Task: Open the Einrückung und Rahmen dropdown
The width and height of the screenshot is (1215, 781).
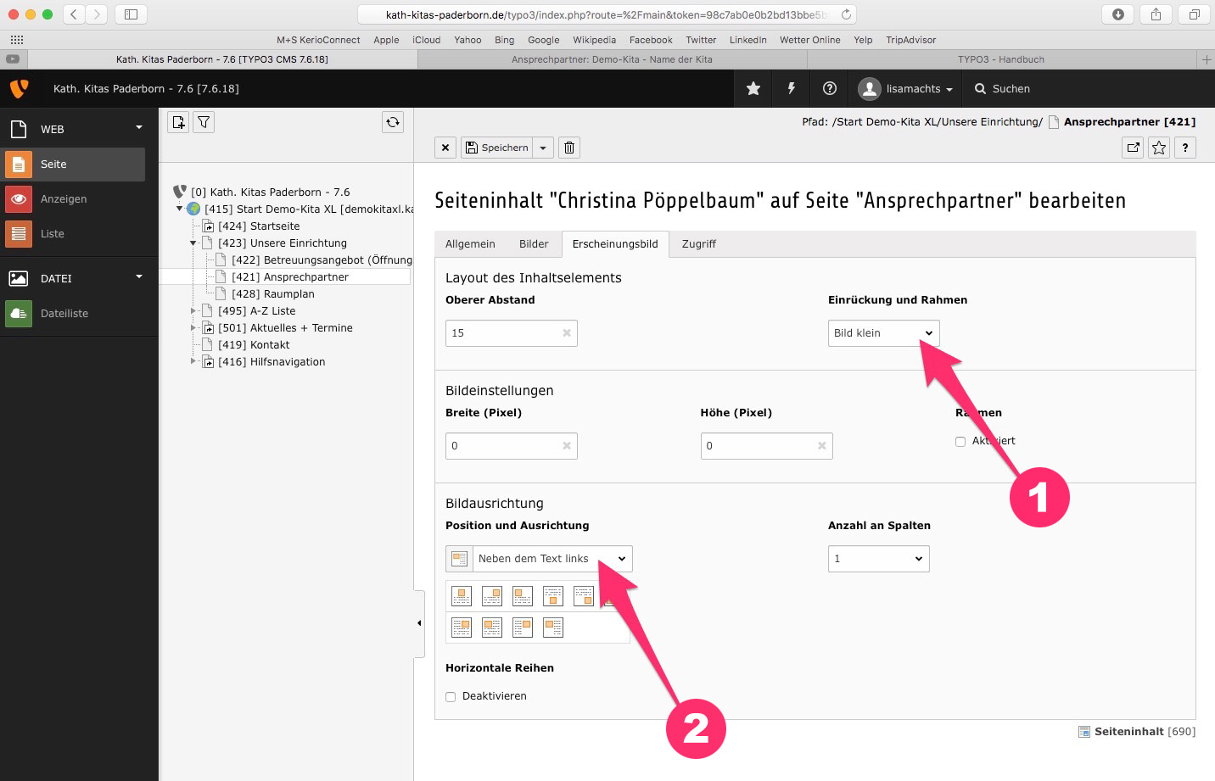Action: pyautogui.click(x=883, y=333)
